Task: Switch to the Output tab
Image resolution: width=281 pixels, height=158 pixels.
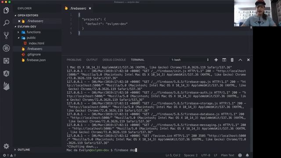Action: 92,60
